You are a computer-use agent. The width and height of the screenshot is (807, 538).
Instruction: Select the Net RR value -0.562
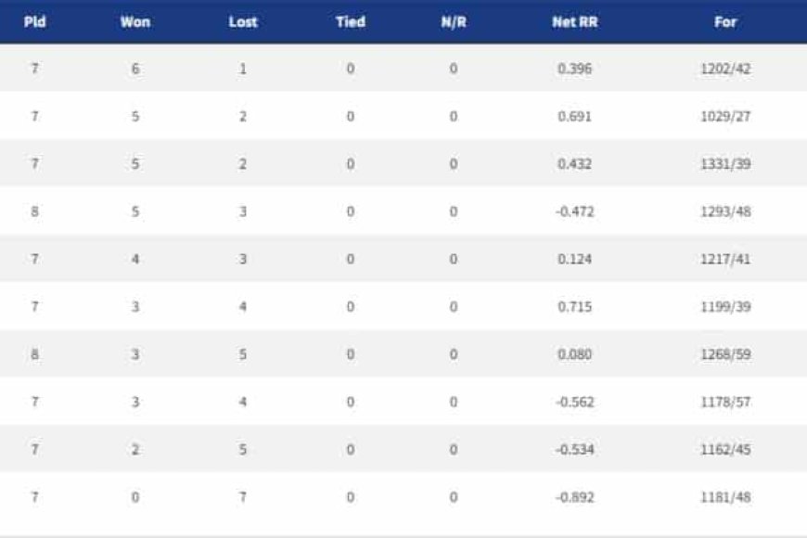pyautogui.click(x=575, y=402)
